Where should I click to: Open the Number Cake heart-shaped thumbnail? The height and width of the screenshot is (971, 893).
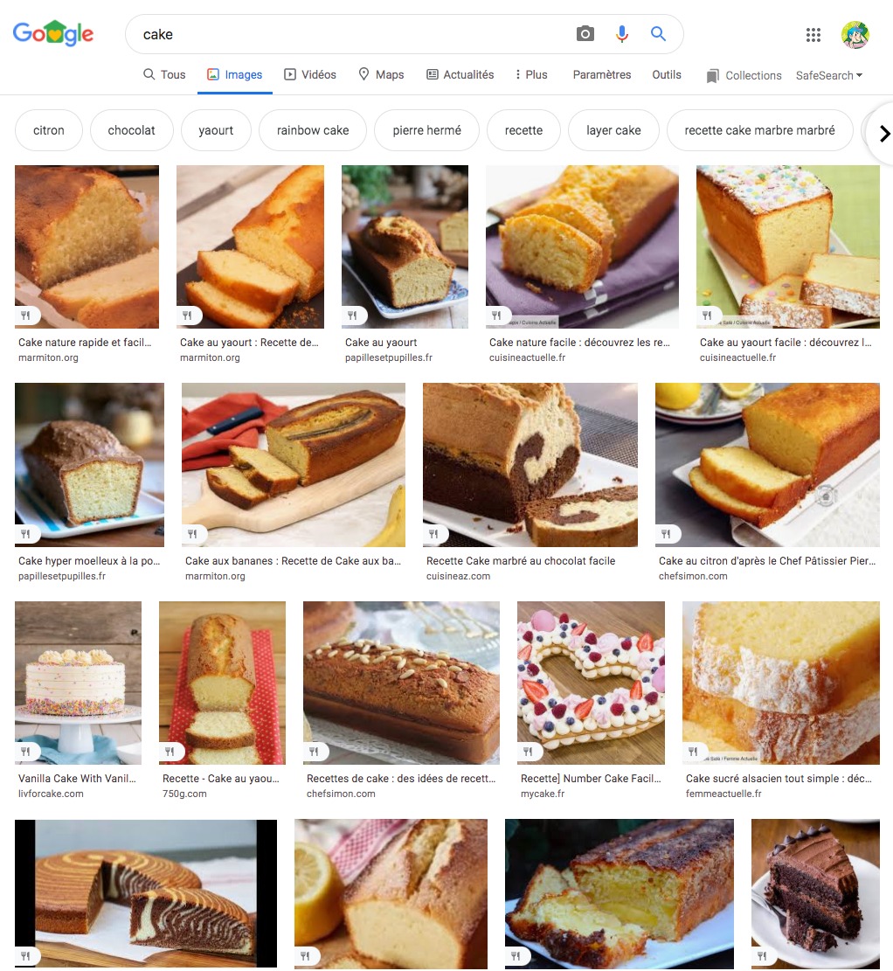[x=591, y=683]
